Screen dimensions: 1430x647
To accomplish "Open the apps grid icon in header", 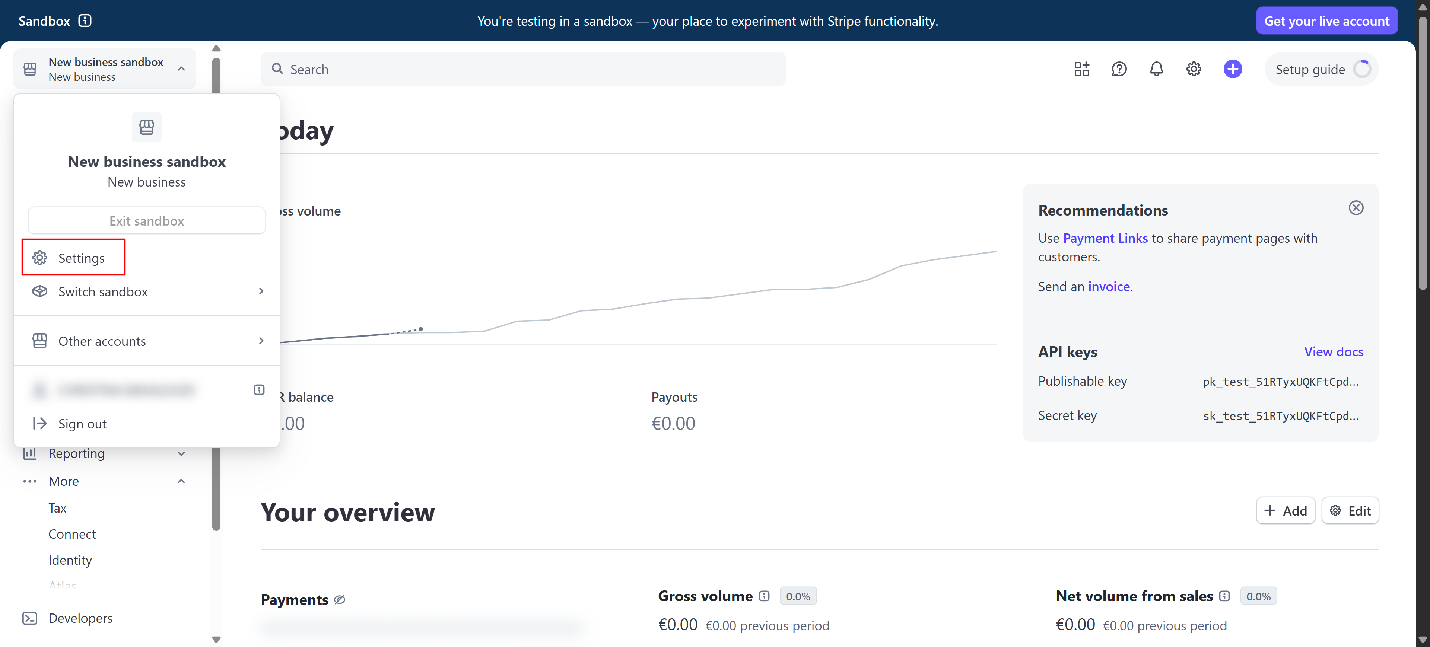I will 1081,69.
